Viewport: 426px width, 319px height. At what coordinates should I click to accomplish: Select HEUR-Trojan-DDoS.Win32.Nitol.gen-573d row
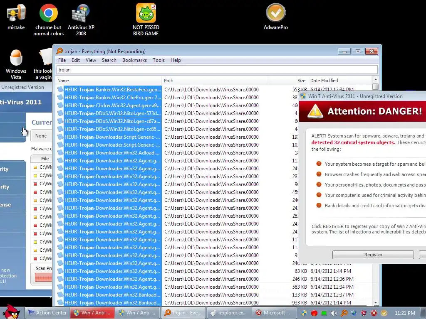tap(113, 113)
